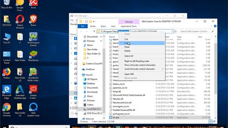
Task: Expand Insert Unicode control character submenu
Action: click(x=142, y=69)
